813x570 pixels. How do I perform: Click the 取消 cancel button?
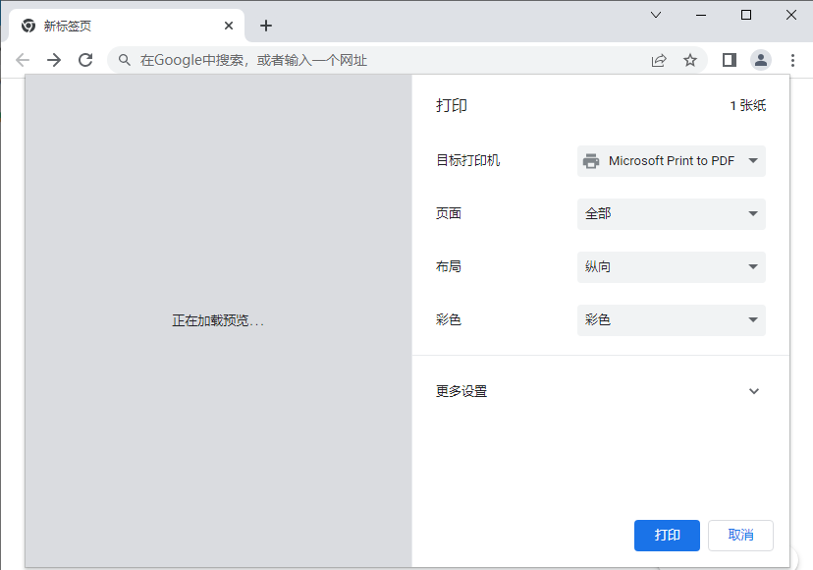pos(740,536)
